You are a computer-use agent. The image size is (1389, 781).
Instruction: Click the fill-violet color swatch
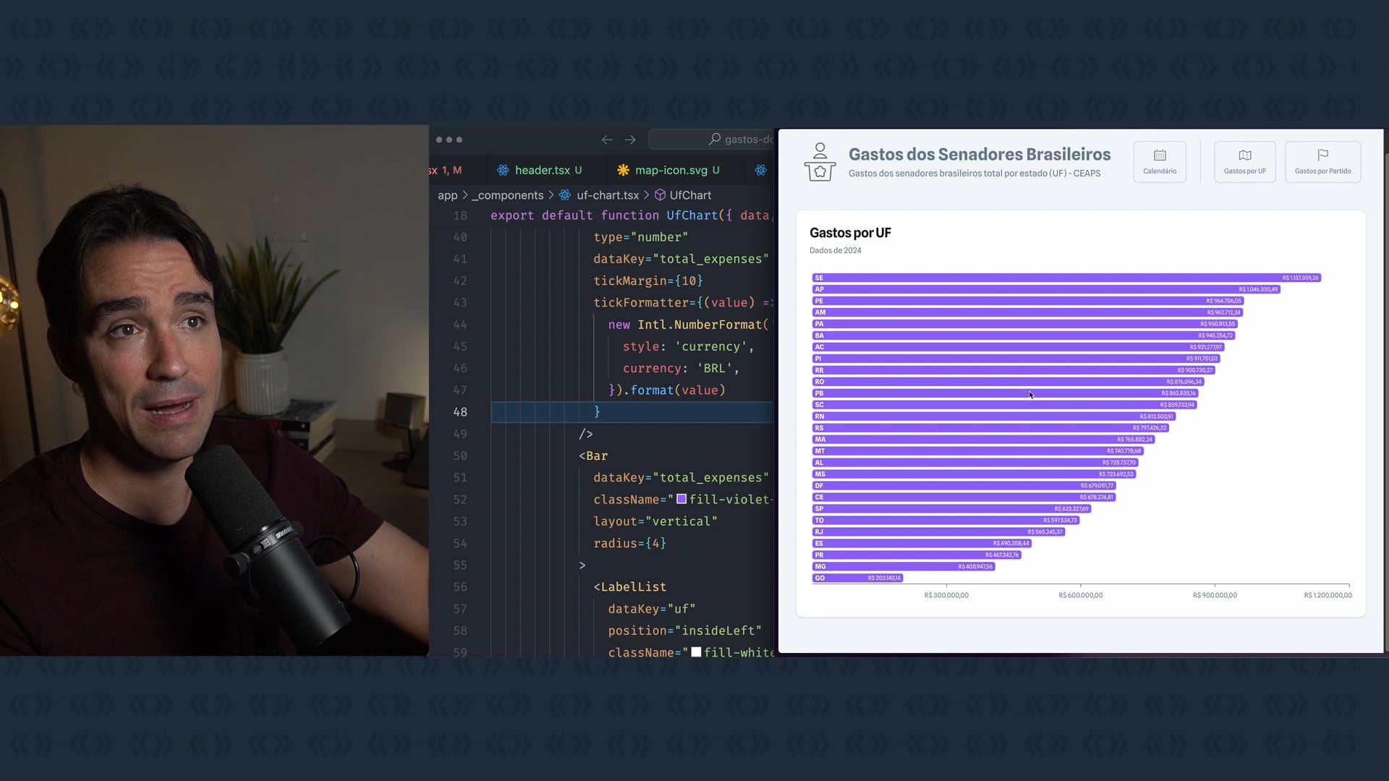[681, 499]
